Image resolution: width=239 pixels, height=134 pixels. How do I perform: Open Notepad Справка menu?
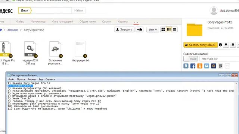point(50,79)
